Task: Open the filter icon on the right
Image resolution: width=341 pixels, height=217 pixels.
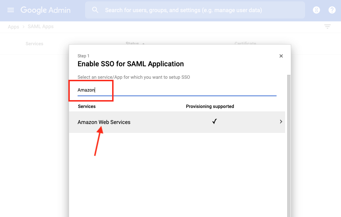Action: [x=327, y=27]
